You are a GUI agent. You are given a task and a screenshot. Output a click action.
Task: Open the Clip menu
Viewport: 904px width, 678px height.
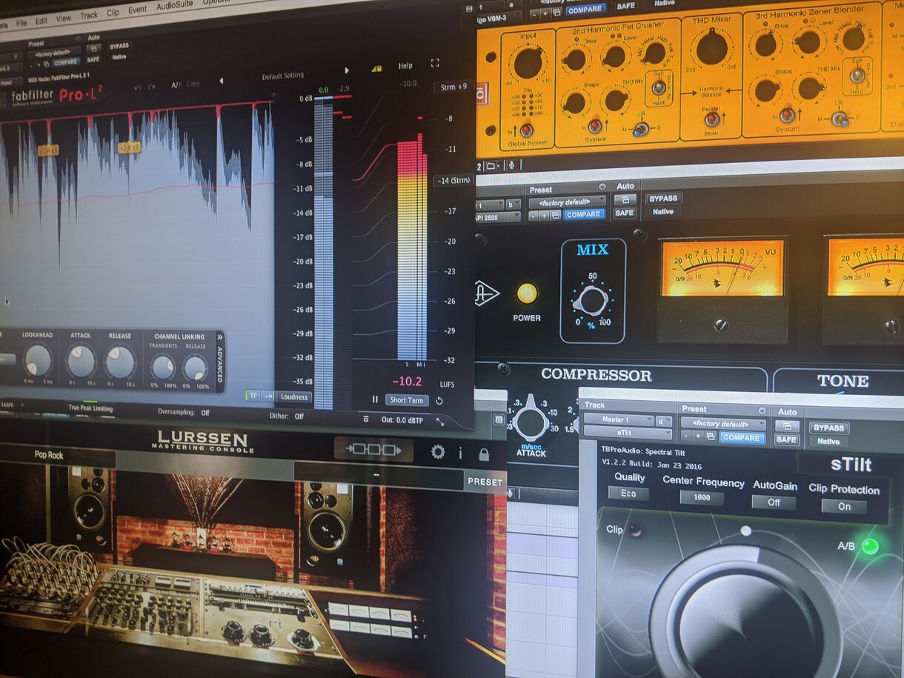[113, 12]
